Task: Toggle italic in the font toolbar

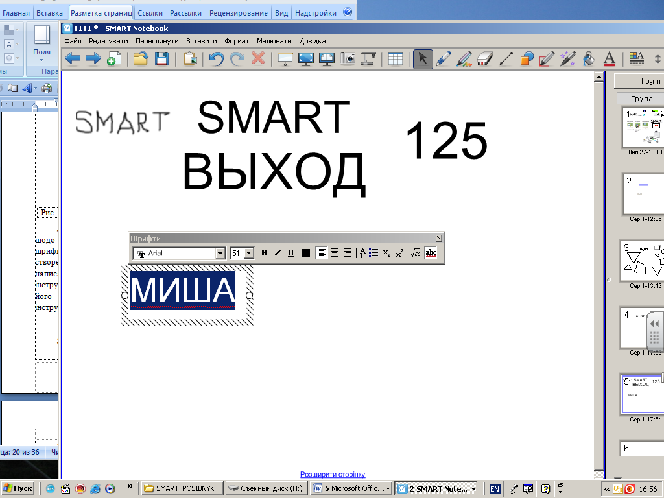Action: coord(278,253)
